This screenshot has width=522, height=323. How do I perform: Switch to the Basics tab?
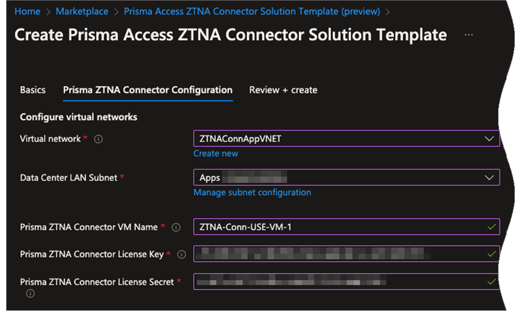click(32, 90)
